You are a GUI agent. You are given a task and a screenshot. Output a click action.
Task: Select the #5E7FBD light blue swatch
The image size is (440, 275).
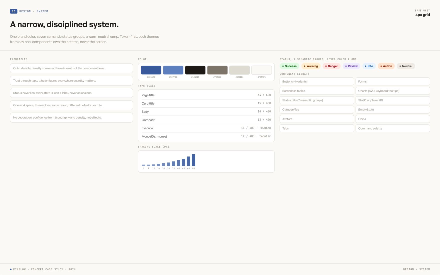173,70
